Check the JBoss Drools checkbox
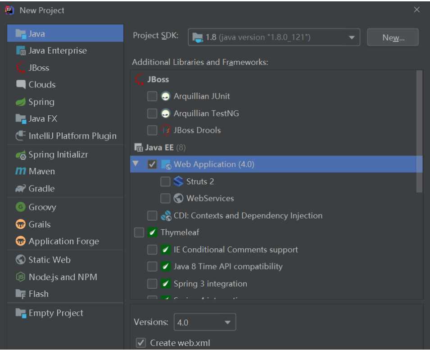Image resolution: width=430 pixels, height=350 pixels. tap(152, 130)
